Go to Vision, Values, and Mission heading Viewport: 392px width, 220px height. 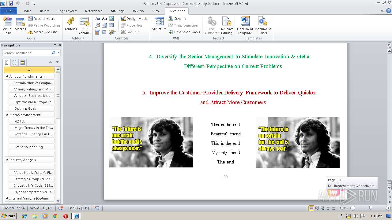(x=32, y=89)
